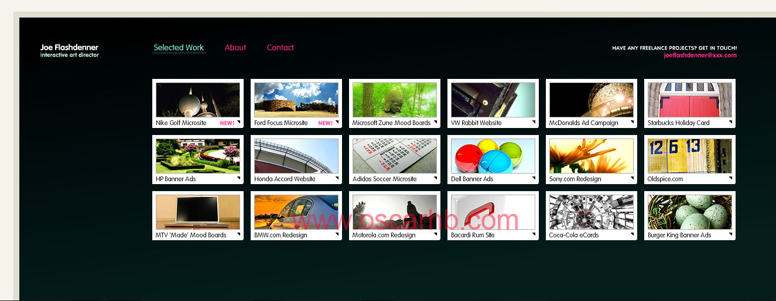This screenshot has width=776, height=301.
Task: Click the arrow icon on Microsoft Zune Mood Boards
Action: [x=435, y=122]
